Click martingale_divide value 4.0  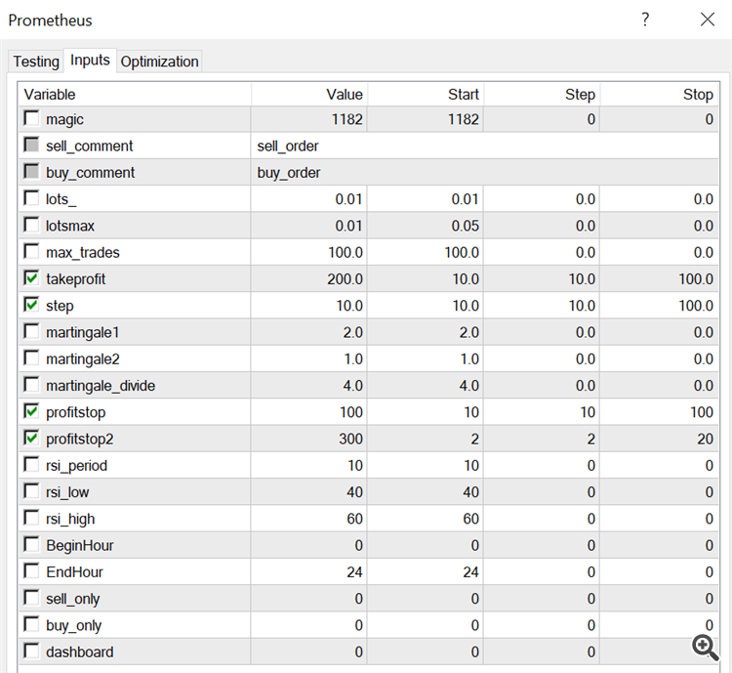click(x=352, y=386)
